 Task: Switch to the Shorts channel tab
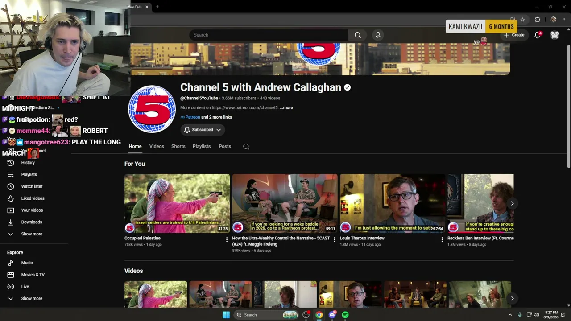[178, 147]
